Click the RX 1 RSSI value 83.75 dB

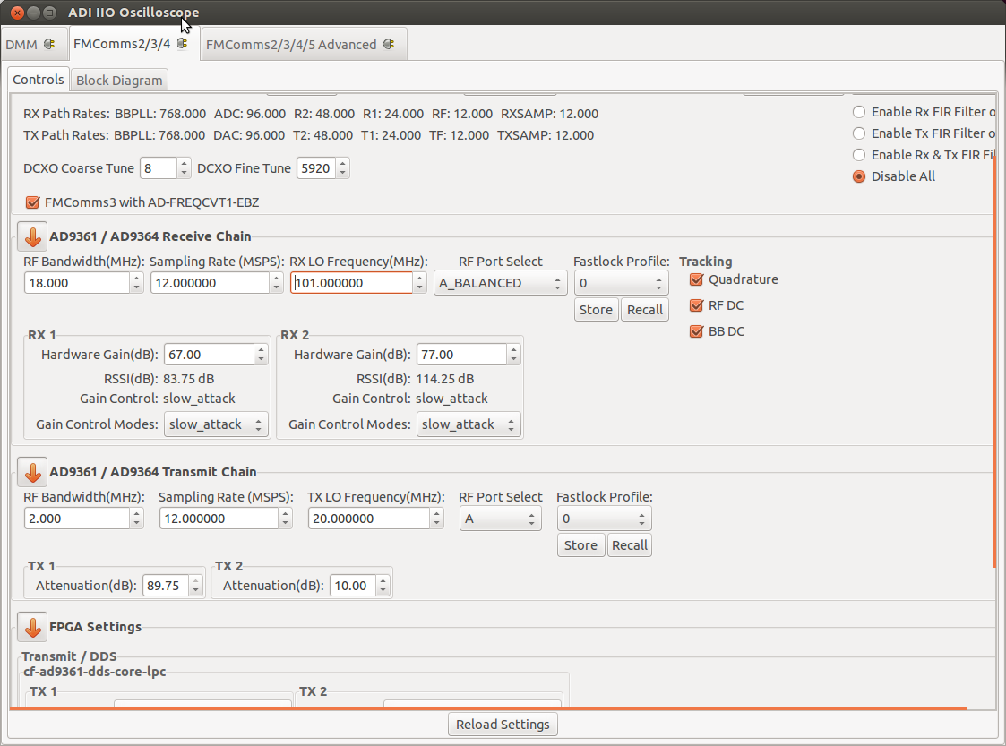pos(189,379)
